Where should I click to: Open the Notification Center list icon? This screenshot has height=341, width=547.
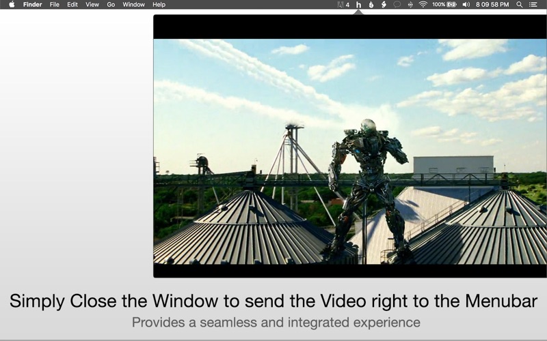coord(533,5)
